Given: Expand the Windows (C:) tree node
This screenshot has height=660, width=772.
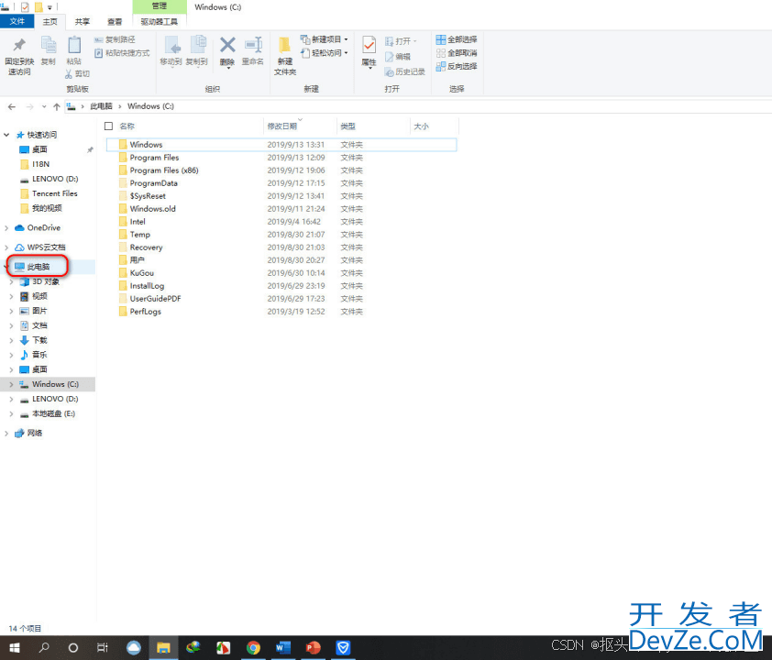Looking at the screenshot, I should tap(11, 384).
